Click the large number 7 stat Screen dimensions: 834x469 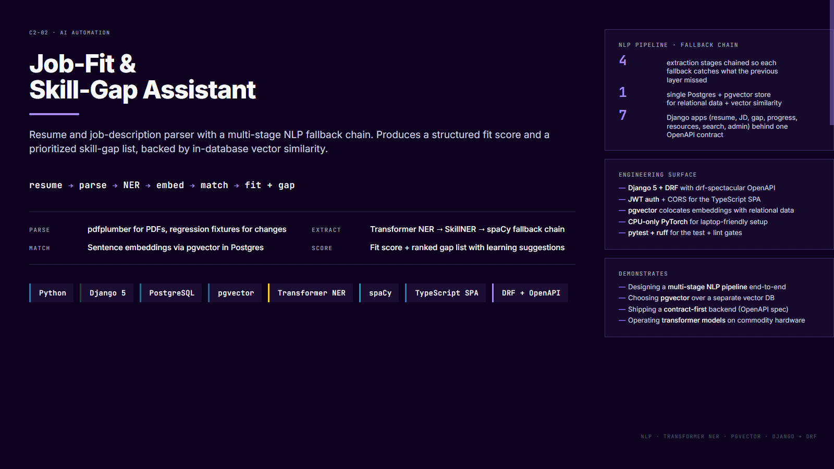(623, 115)
